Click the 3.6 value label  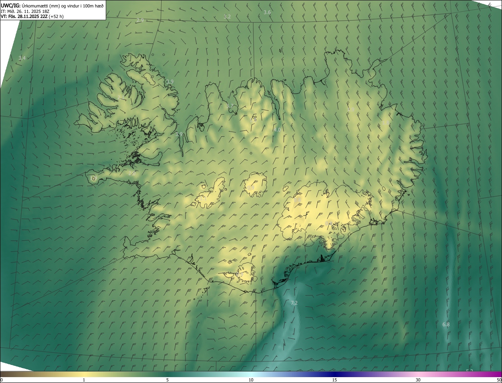point(267,12)
